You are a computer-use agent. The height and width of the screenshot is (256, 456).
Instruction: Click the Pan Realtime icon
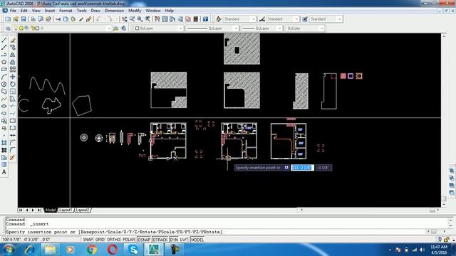coord(125,19)
